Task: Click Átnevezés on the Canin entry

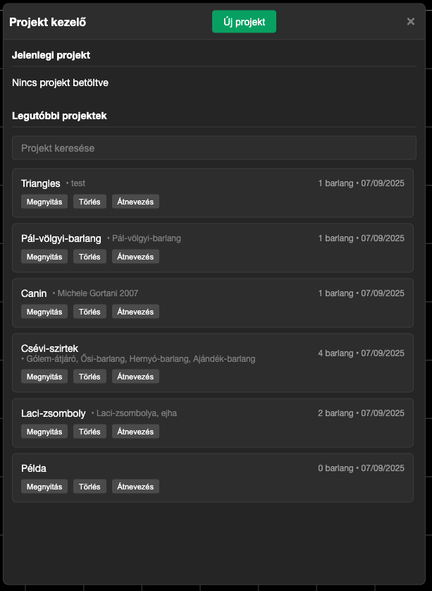Action: click(x=135, y=312)
